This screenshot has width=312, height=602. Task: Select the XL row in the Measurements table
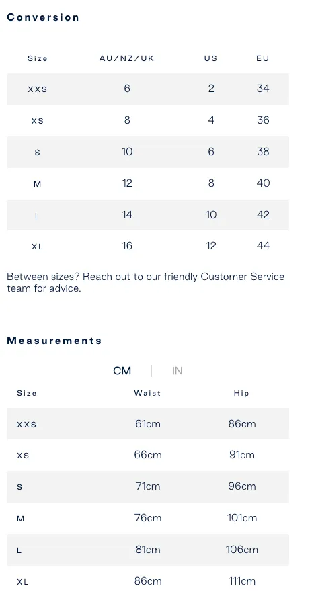147,581
